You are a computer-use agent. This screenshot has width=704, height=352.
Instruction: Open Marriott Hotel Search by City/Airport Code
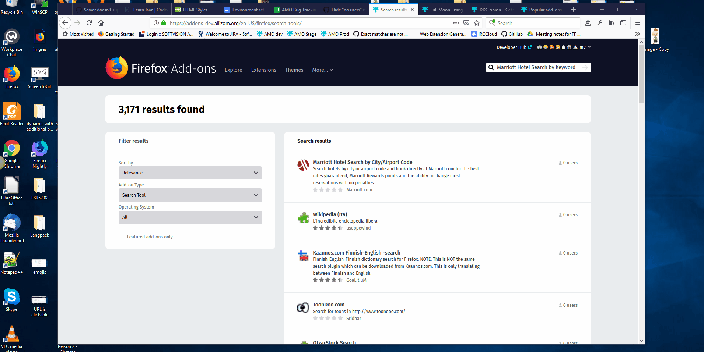point(362,162)
